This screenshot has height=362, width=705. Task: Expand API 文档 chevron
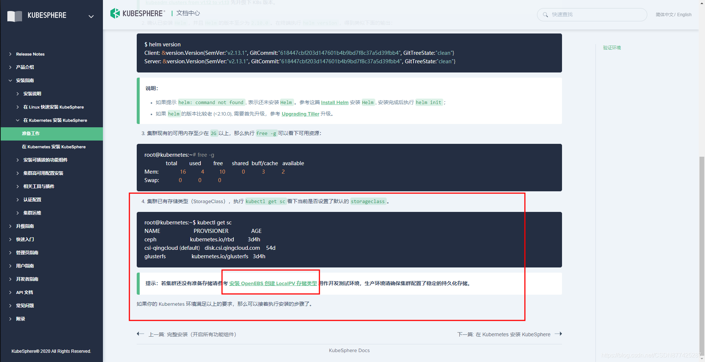[10, 292]
